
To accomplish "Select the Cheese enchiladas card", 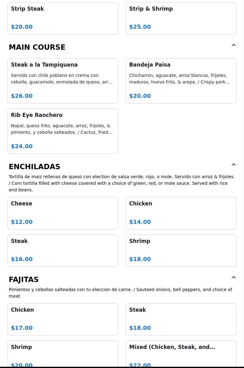I will click(x=63, y=213).
